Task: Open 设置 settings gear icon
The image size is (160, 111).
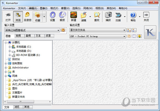Action: pos(53,15)
